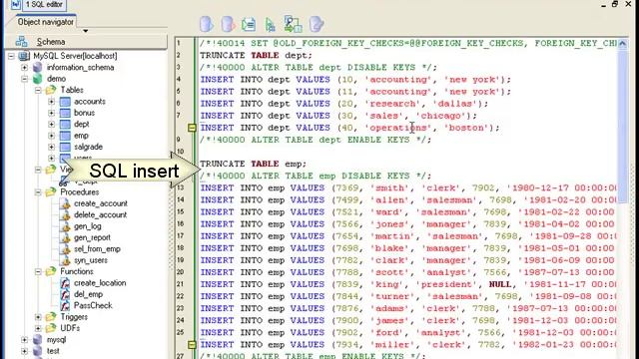Image resolution: width=639 pixels, height=359 pixels.
Task: Click the MySQL Server computer icon
Action: (x=24, y=56)
